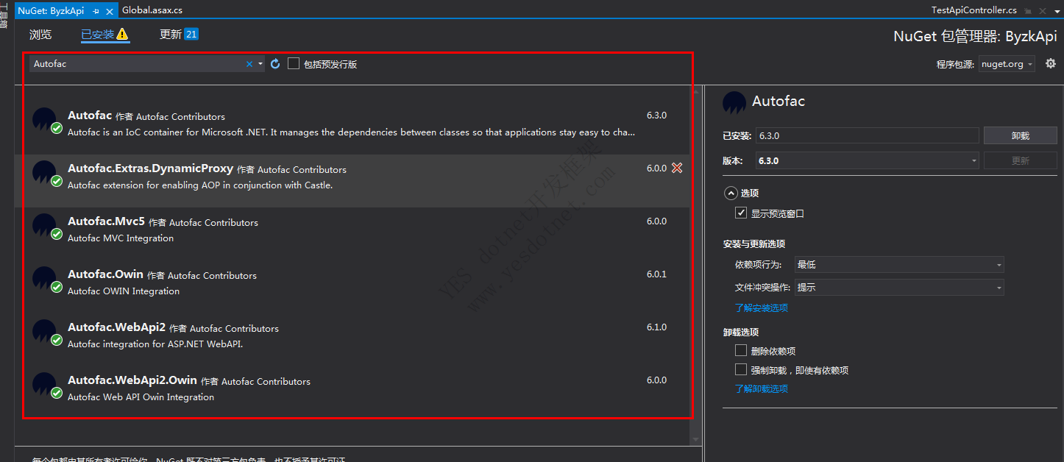Image resolution: width=1064 pixels, height=462 pixels.
Task: Select the Autofac.Extras.DynamicProxy package name
Action: pyautogui.click(x=150, y=168)
